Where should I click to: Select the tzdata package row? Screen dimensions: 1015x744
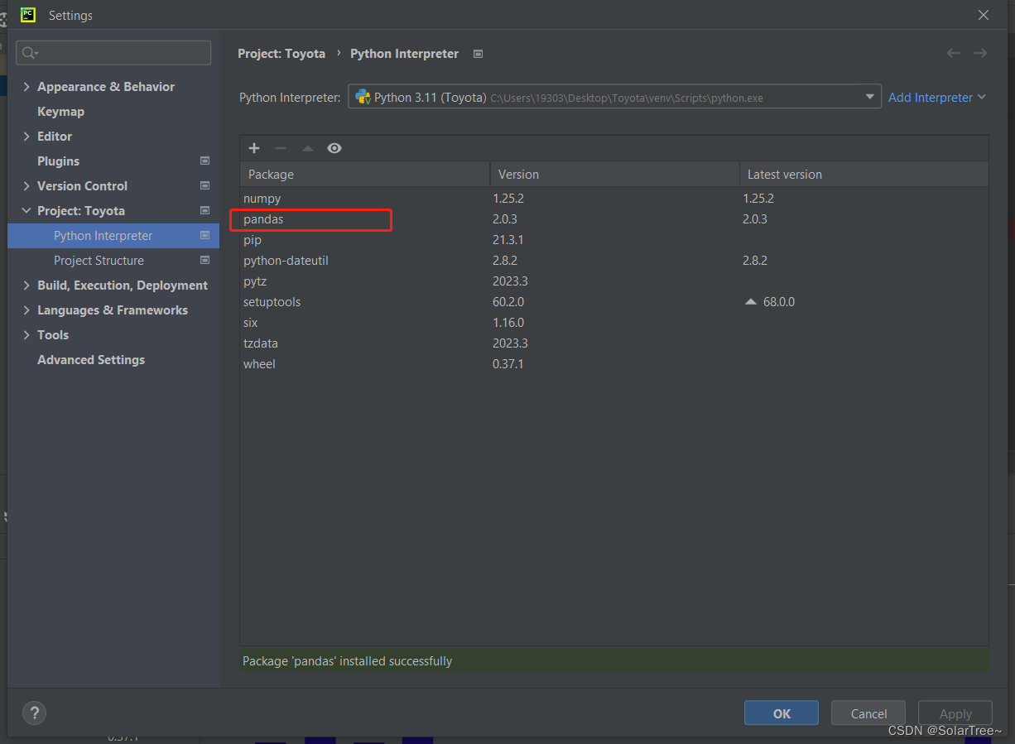click(614, 343)
